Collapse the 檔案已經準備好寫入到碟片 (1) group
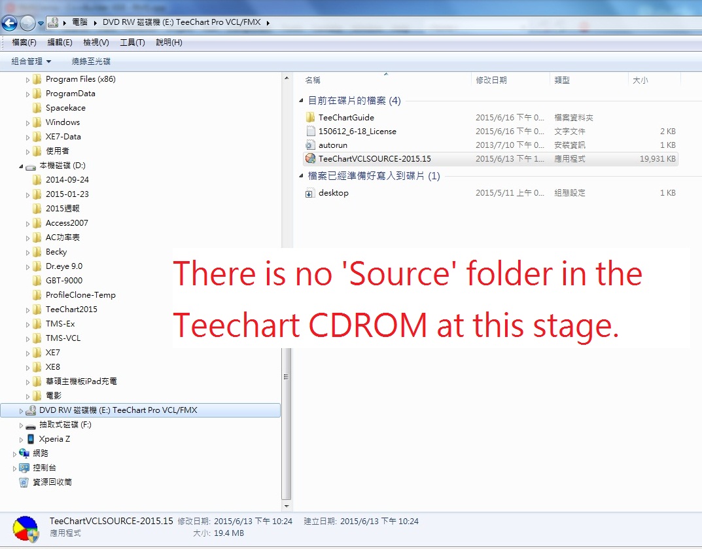The width and height of the screenshot is (702, 549). point(302,175)
